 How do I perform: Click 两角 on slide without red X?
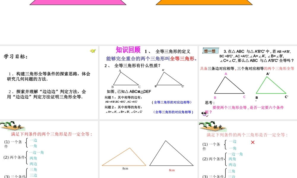(33, 158)
